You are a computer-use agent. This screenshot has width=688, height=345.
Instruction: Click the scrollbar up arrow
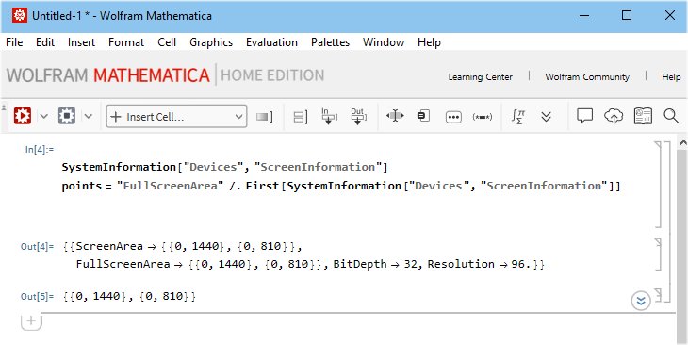click(682, 142)
